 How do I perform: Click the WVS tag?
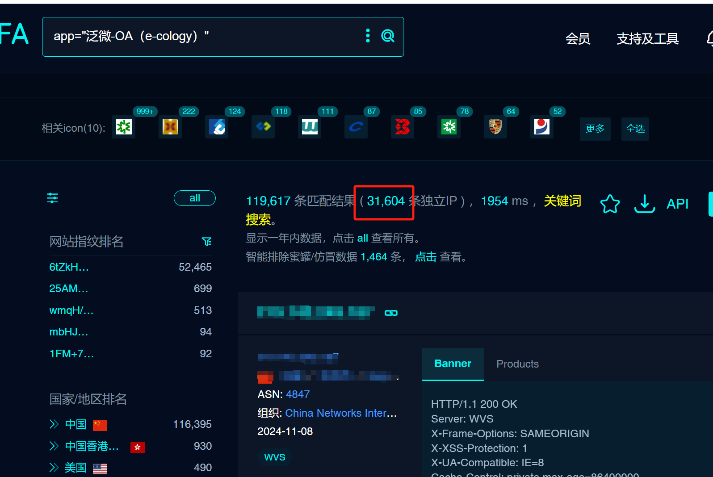[x=275, y=457]
